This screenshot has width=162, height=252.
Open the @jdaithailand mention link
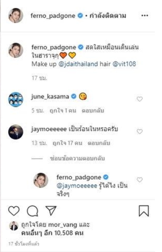tap(78, 64)
